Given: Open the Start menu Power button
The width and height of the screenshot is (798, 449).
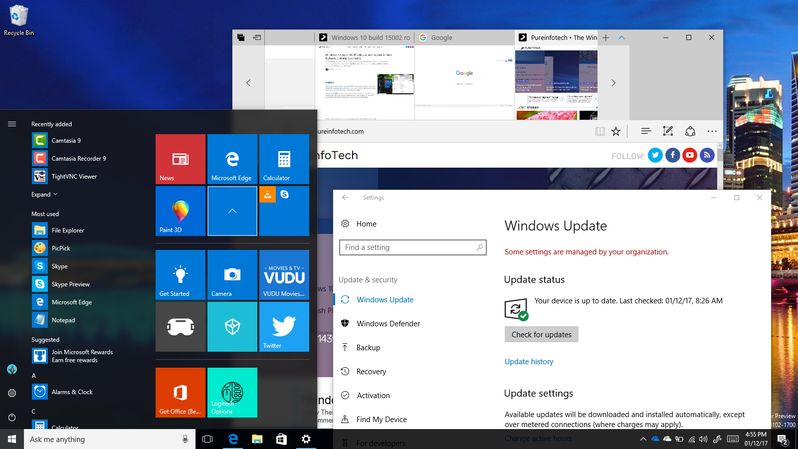Looking at the screenshot, I should [x=12, y=417].
